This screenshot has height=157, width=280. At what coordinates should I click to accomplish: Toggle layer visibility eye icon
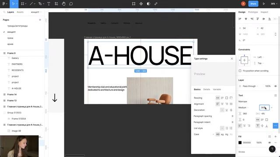point(276,86)
